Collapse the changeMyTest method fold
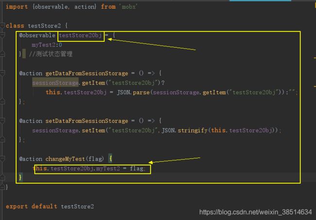Image resolution: width=316 pixels, height=220 pixels. tap(2, 159)
